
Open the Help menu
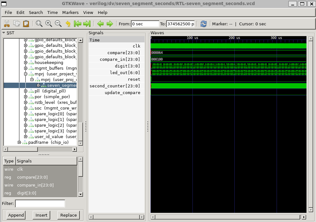[102, 12]
